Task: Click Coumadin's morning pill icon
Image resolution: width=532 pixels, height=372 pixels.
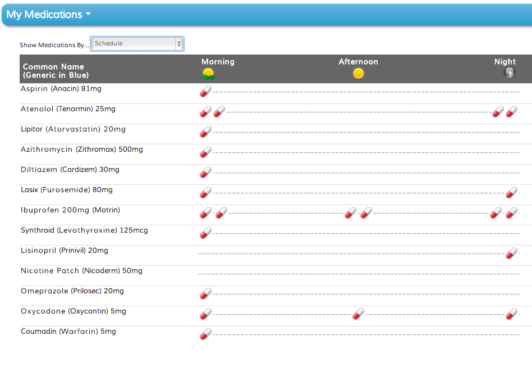Action: (x=205, y=334)
